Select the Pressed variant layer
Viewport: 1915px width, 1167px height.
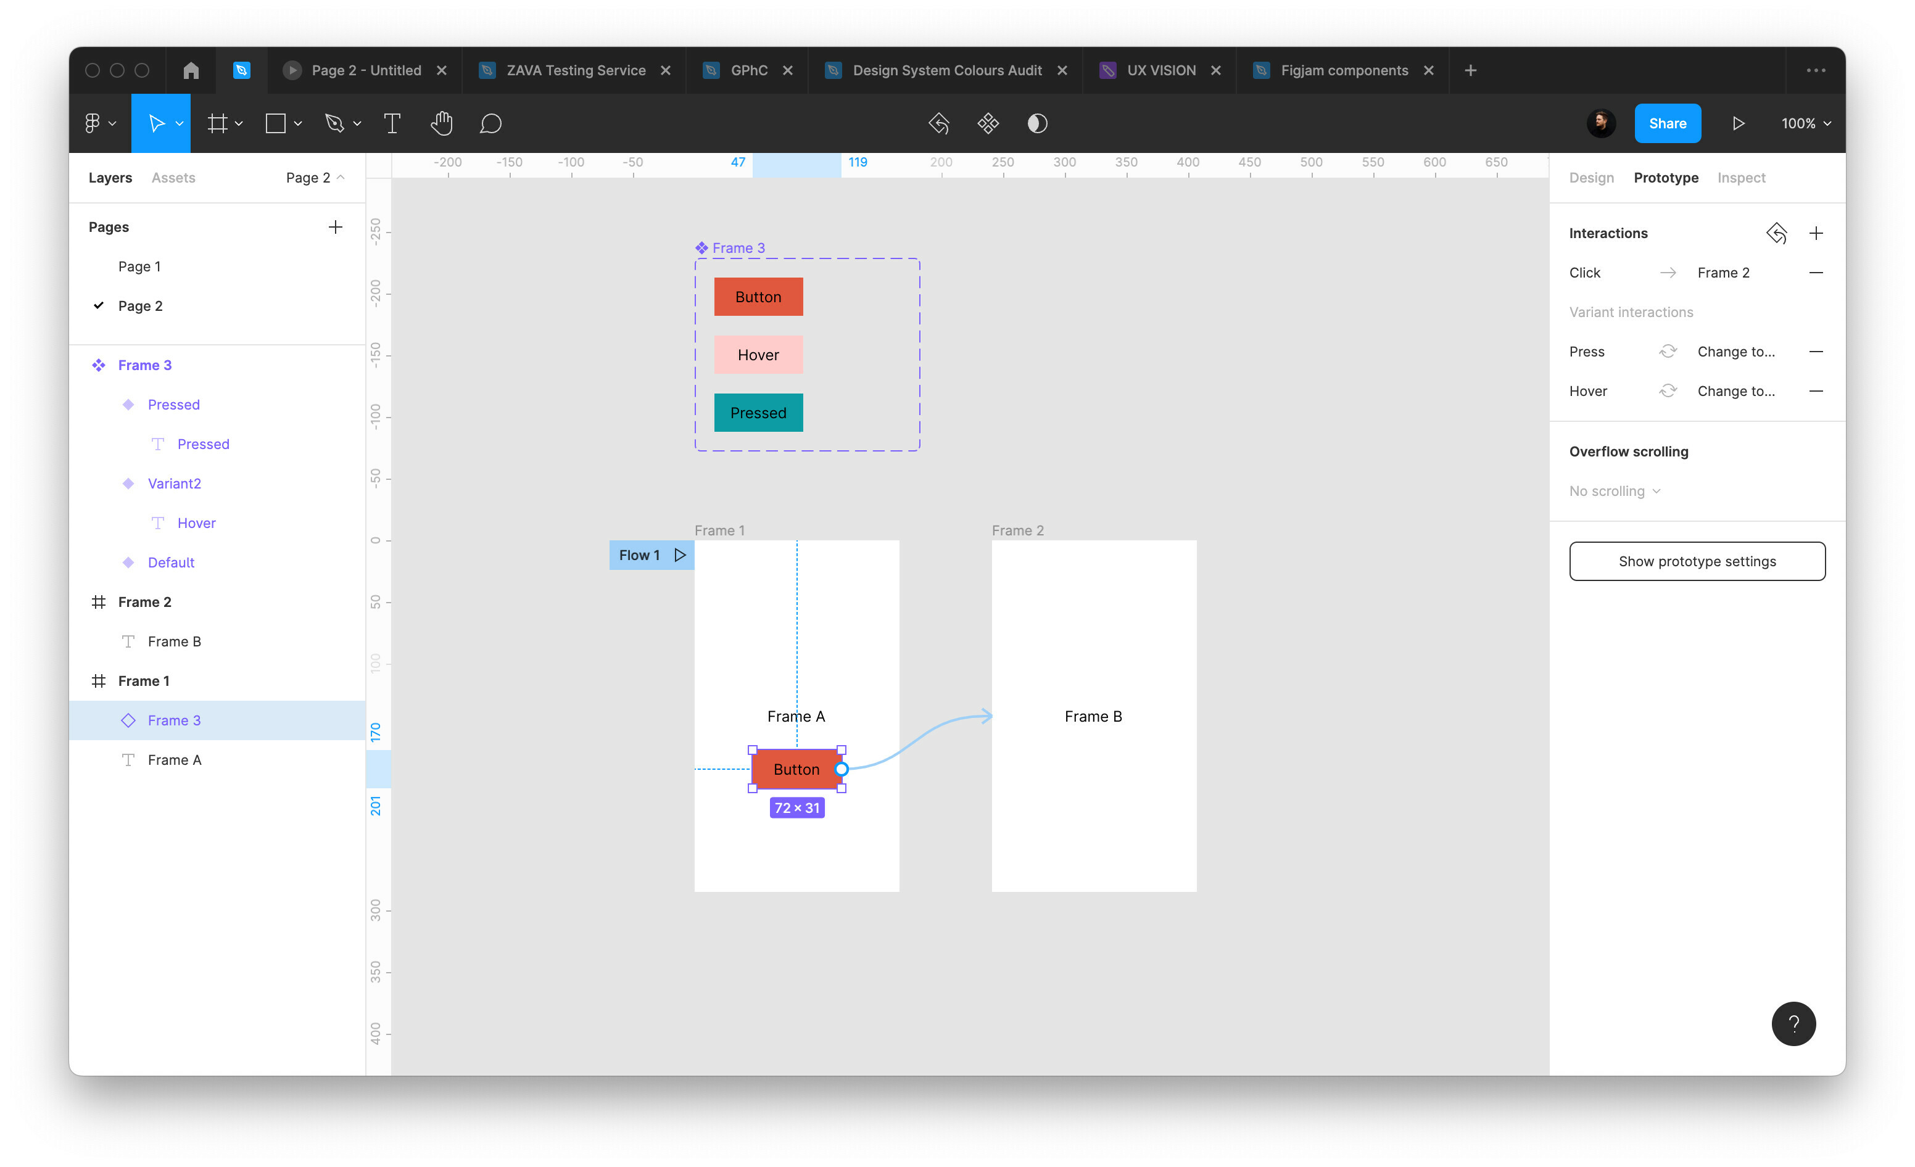click(x=217, y=404)
